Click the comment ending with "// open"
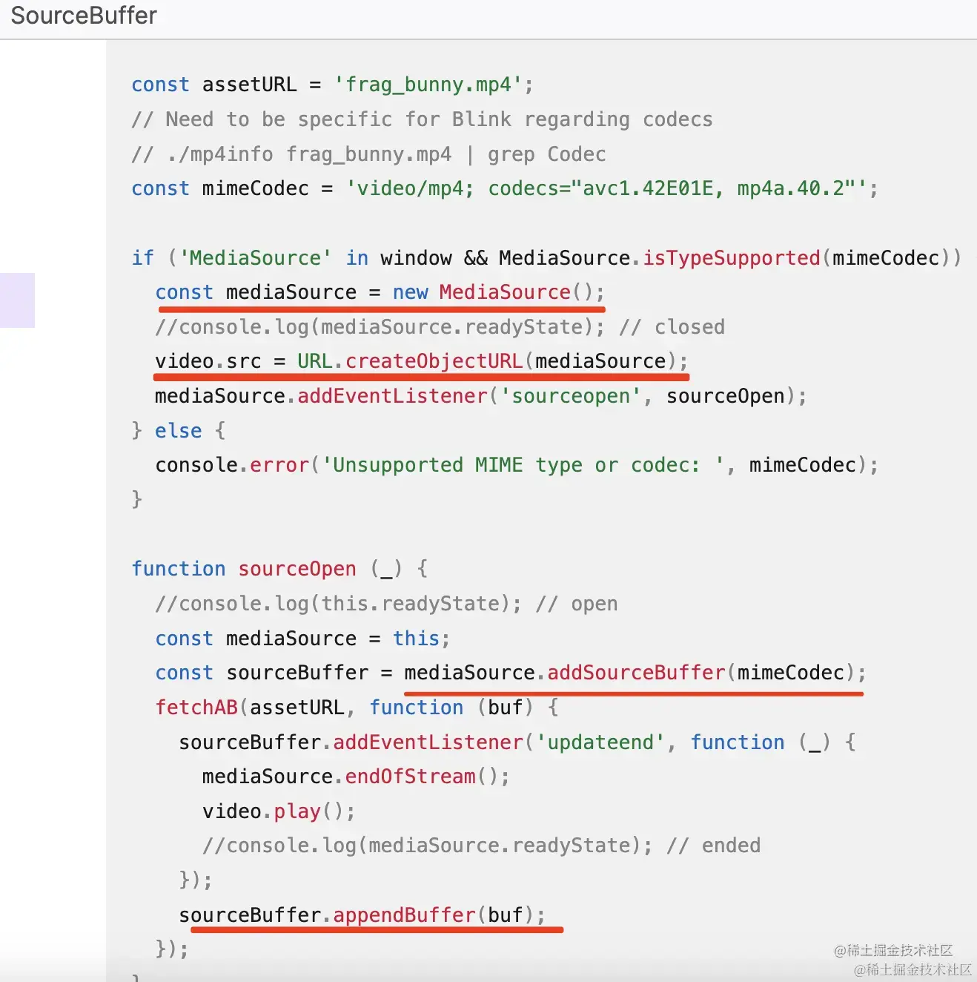 coord(386,604)
